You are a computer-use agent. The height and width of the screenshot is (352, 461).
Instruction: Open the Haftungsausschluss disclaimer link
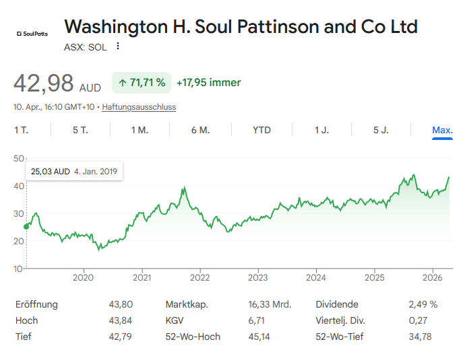(139, 107)
